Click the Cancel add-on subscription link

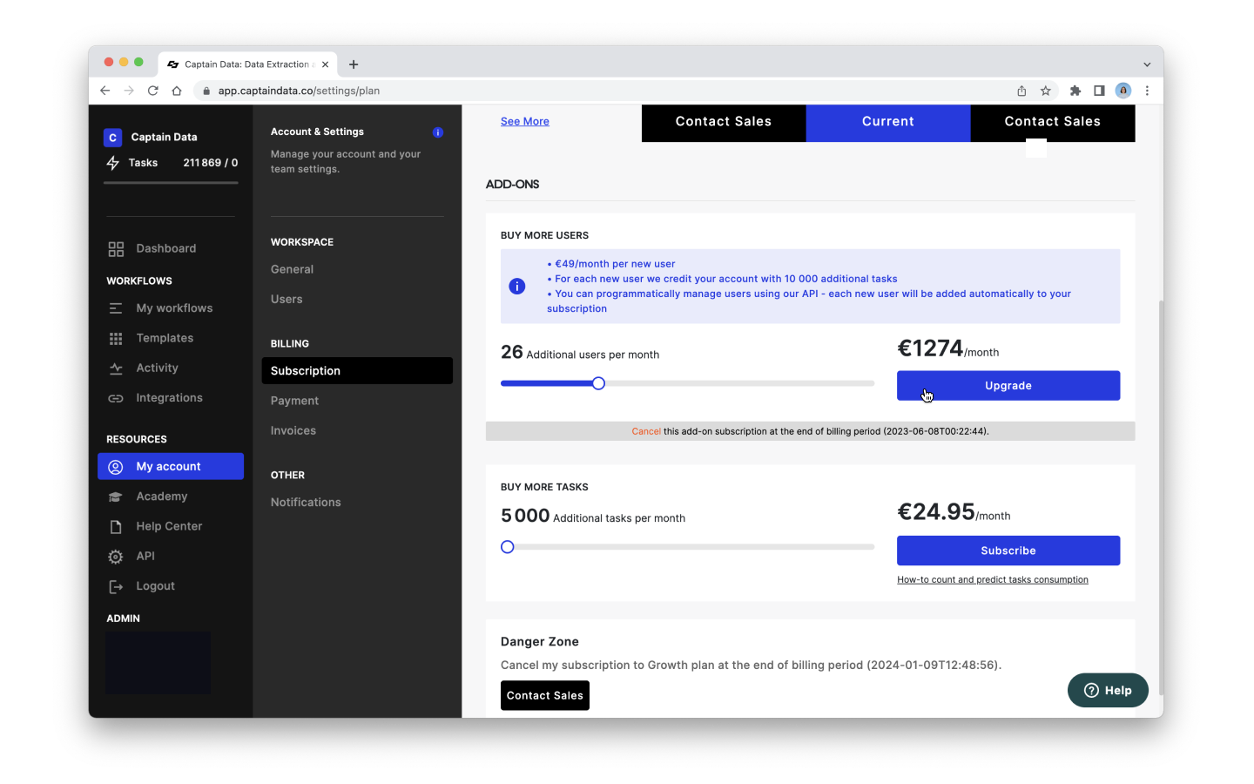click(646, 431)
